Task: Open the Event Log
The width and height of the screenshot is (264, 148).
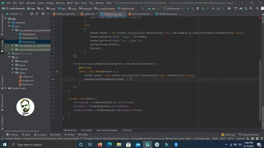Action: click(228, 134)
